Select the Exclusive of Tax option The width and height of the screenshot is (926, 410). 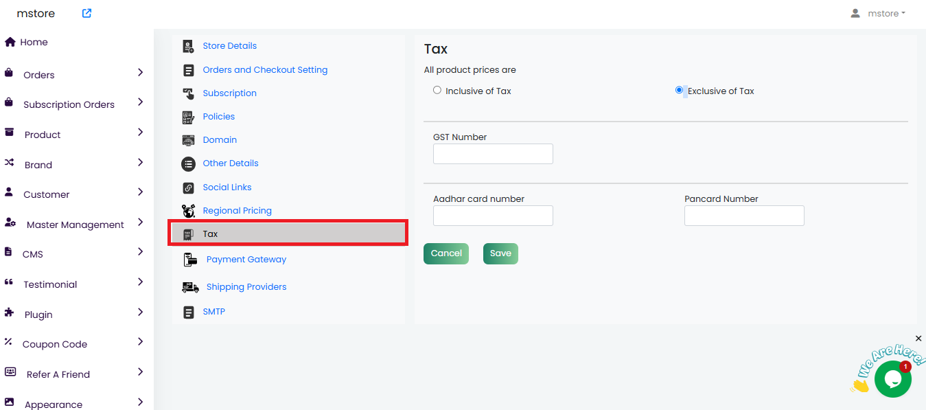pos(679,90)
